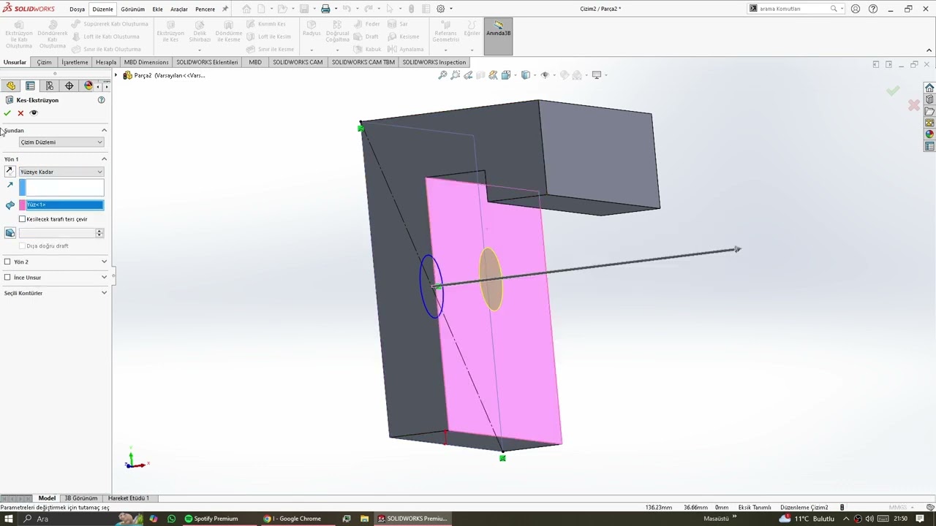Viewport: 936px width, 526px height.
Task: Switch to Hareket Etüdü 1 tab
Action: (x=129, y=498)
